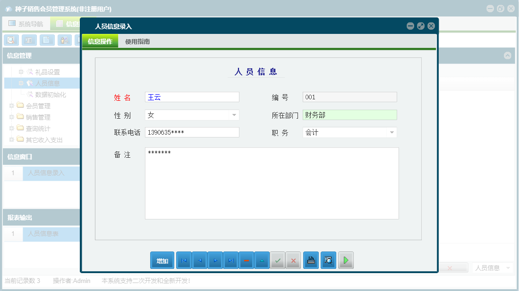
Task: Expand the 会员管理 tree folder
Action: (x=12, y=106)
